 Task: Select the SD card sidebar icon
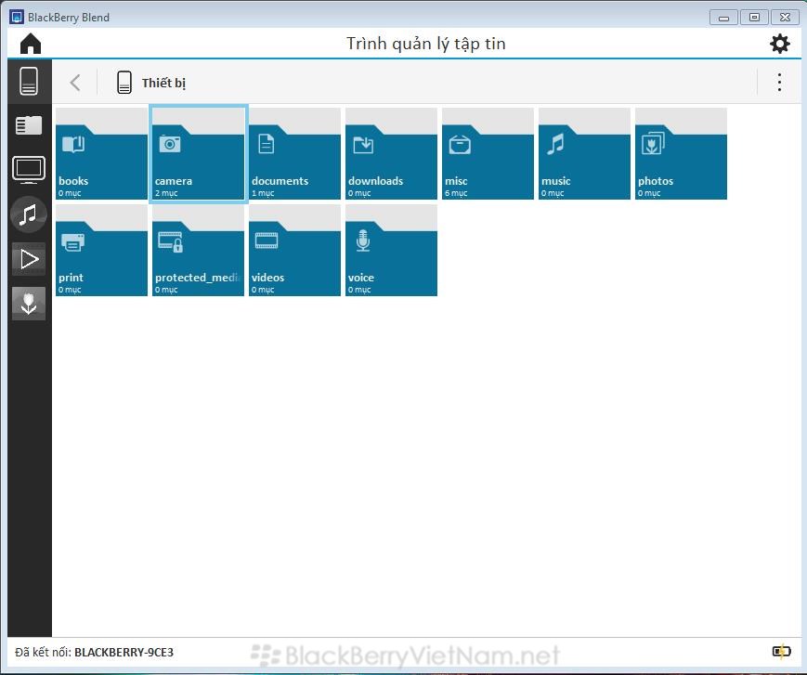coord(29,125)
